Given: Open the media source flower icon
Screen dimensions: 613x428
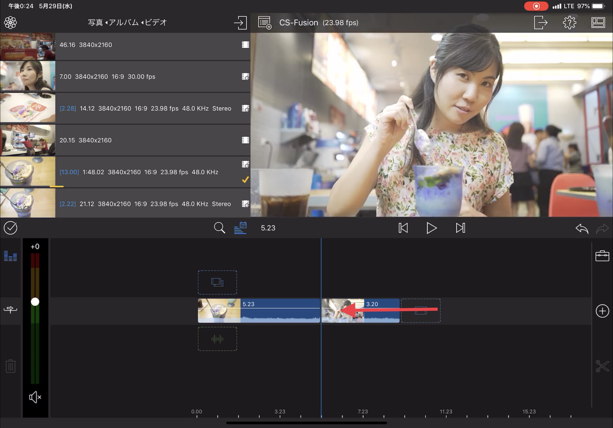Looking at the screenshot, I should 11,23.
